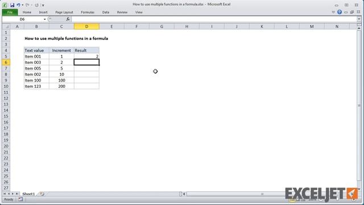Select cell containing 'Item 100'
Image resolution: width=364 pixels, height=205 pixels.
(x=36, y=80)
